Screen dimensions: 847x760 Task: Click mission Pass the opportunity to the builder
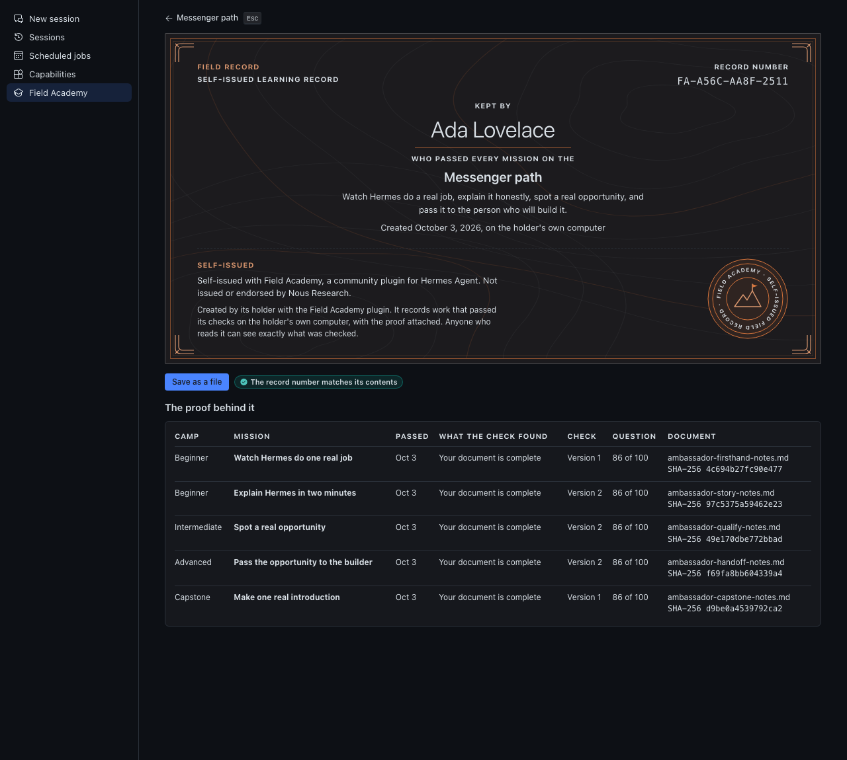[x=303, y=562]
